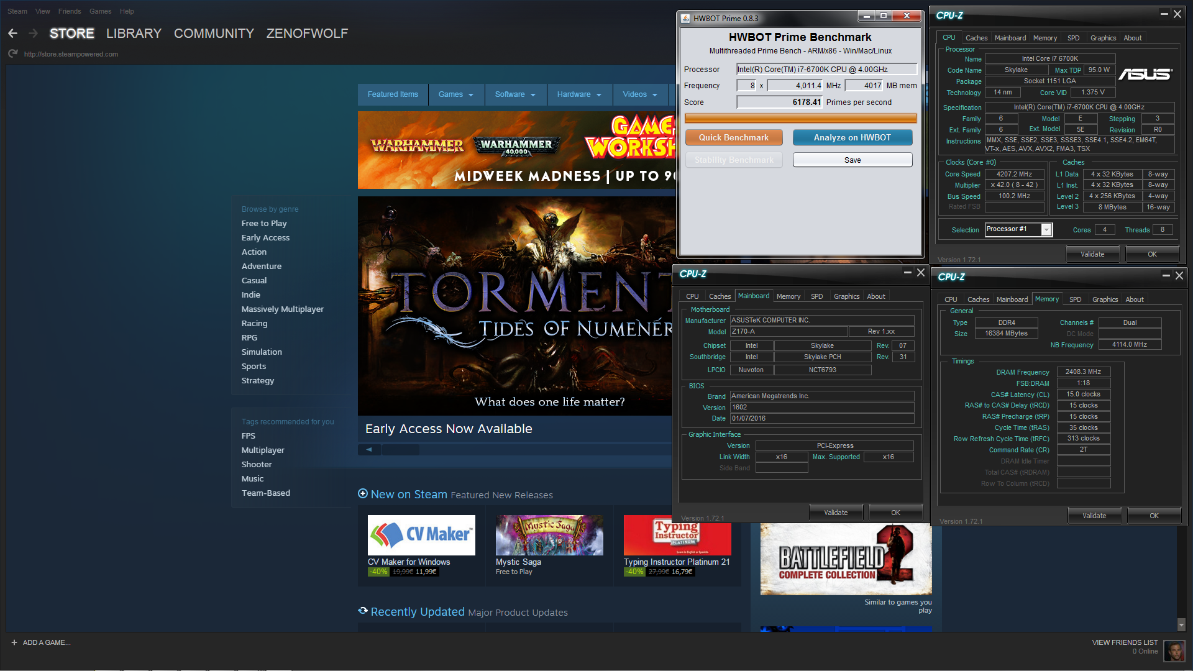Image resolution: width=1193 pixels, height=671 pixels.
Task: Go back in Steam browser
Action: click(13, 34)
